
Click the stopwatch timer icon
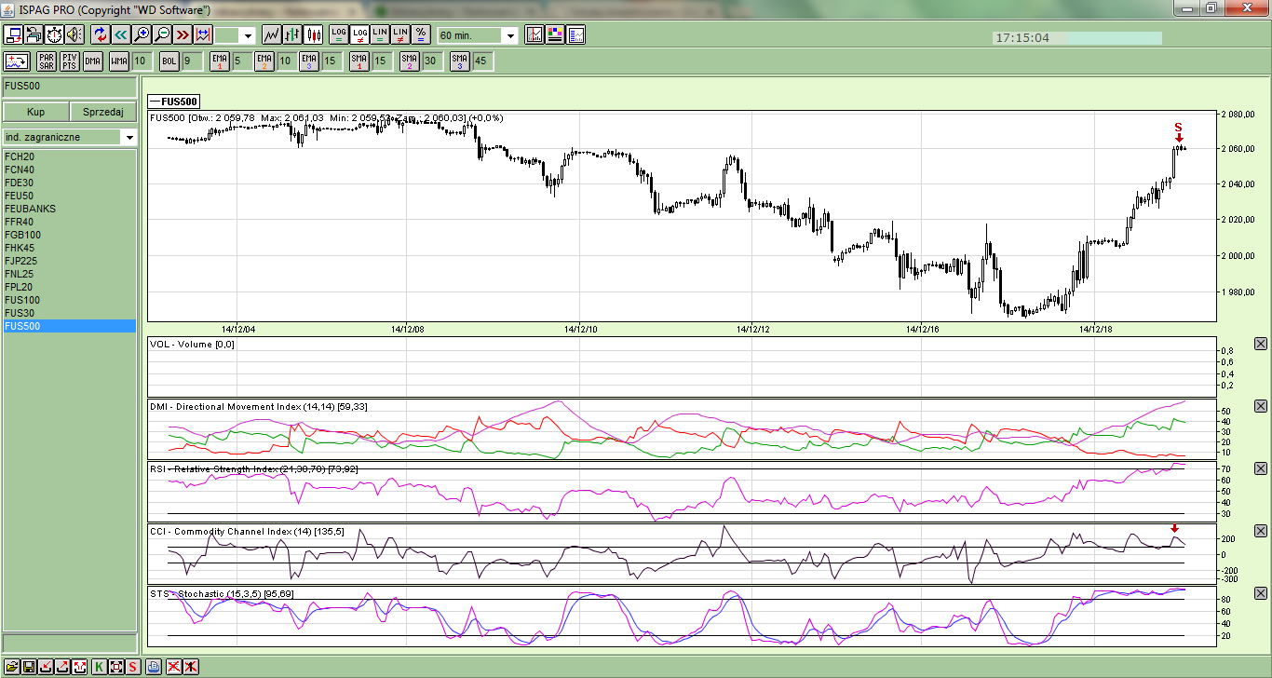54,35
